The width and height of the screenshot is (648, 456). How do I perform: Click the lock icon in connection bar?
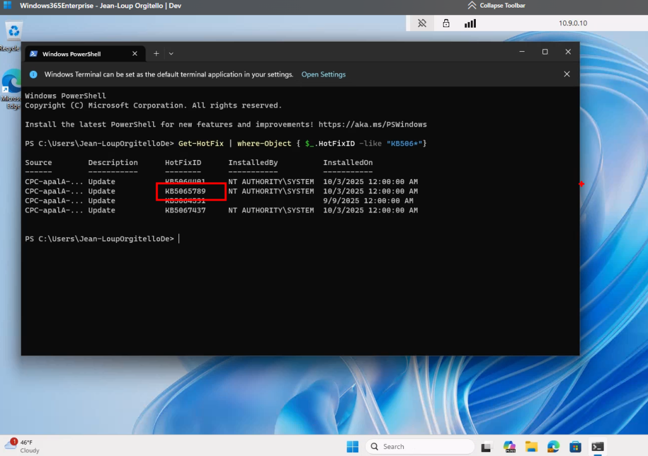click(x=446, y=23)
